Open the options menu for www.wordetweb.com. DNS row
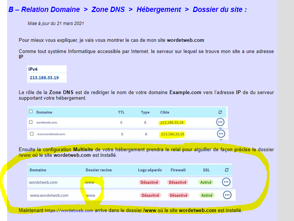Image resolution: width=294 pixels, height=221 pixels. coord(221,134)
